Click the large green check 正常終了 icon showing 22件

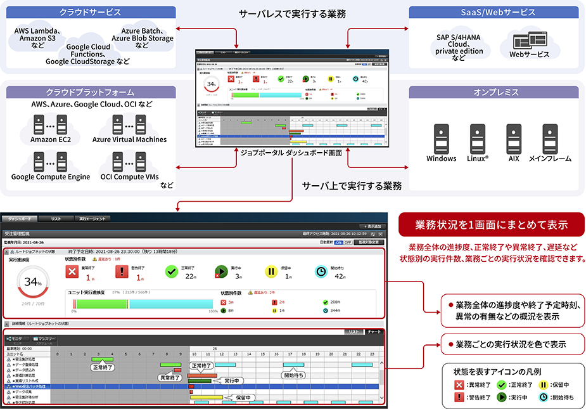pyautogui.click(x=172, y=271)
